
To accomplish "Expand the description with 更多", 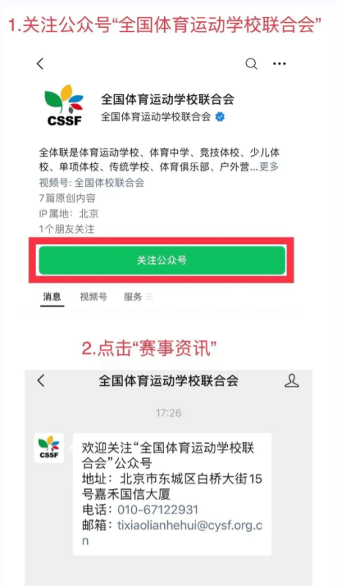I will [x=269, y=167].
